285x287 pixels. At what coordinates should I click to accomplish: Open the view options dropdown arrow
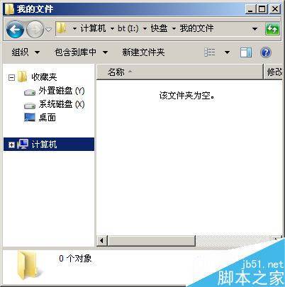click(x=227, y=52)
